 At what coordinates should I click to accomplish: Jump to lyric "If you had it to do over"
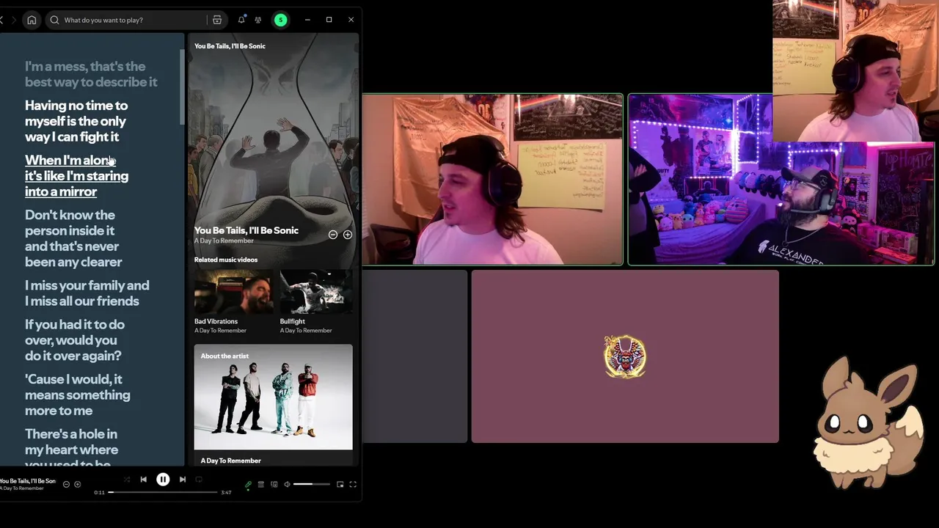click(x=74, y=340)
